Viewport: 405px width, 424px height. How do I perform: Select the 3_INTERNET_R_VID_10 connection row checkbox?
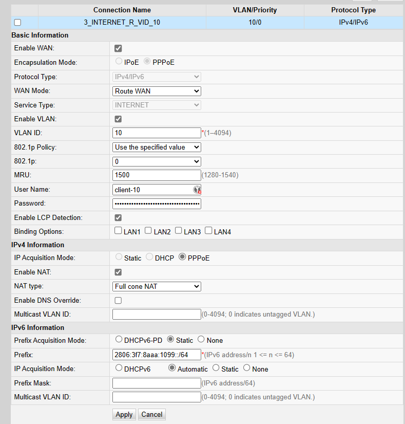(x=18, y=23)
